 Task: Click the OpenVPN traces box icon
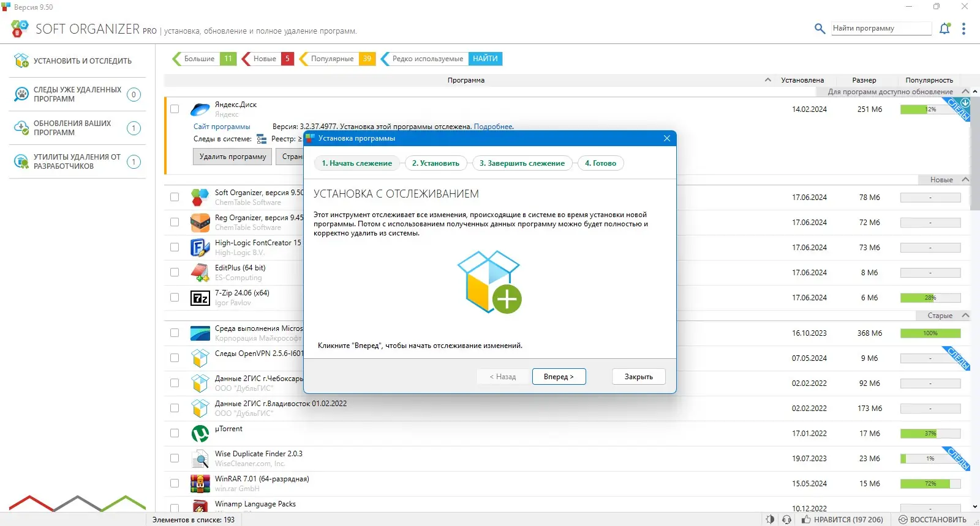tap(200, 358)
